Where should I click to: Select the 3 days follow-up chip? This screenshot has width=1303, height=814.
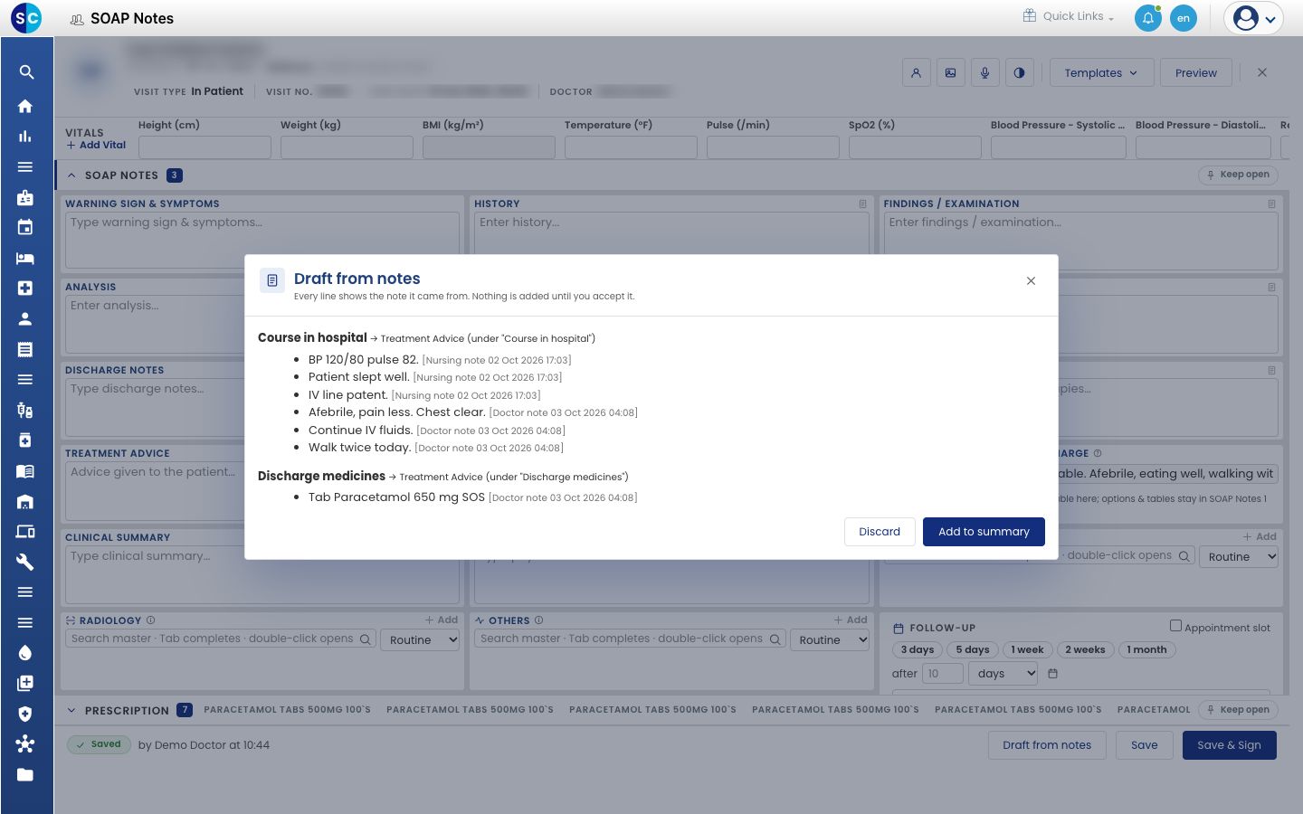(x=917, y=649)
